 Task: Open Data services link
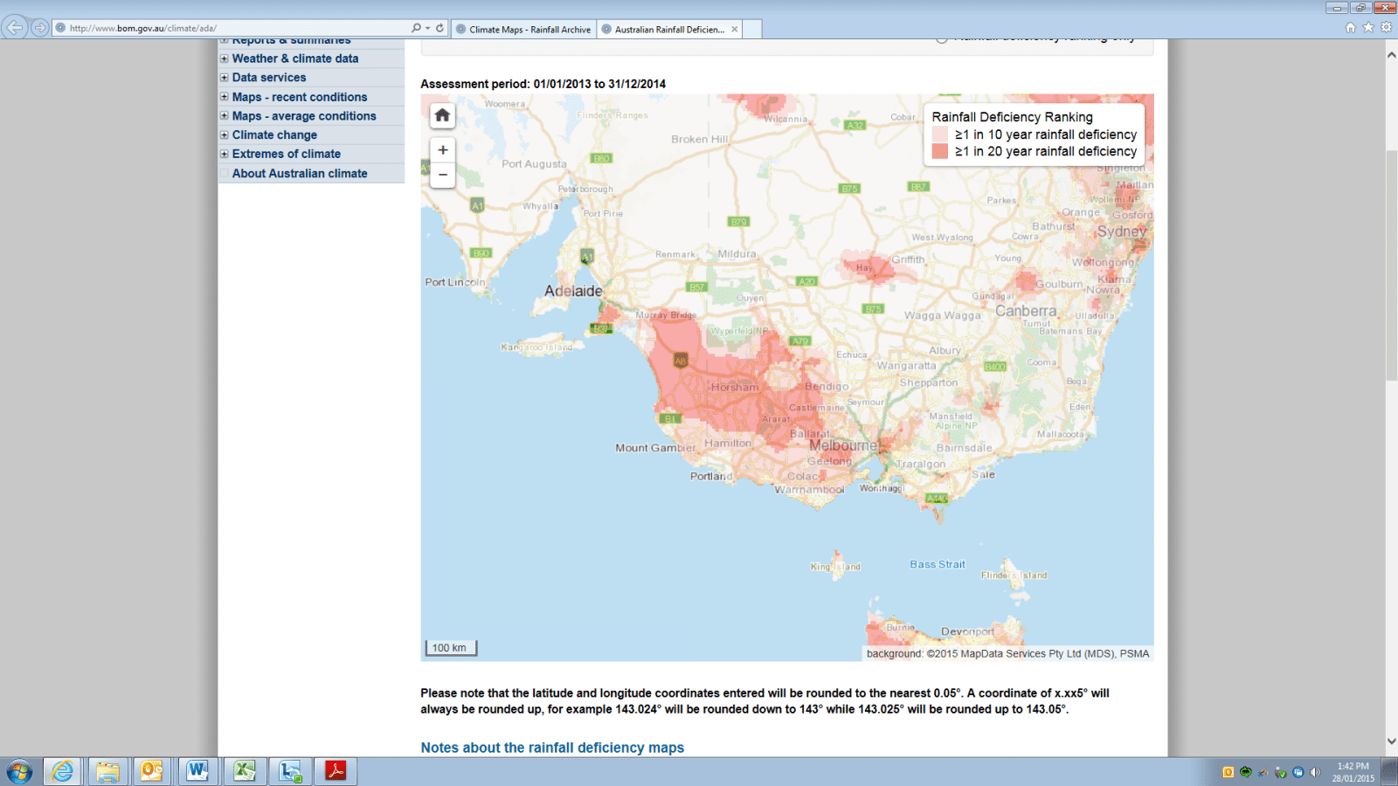269,78
